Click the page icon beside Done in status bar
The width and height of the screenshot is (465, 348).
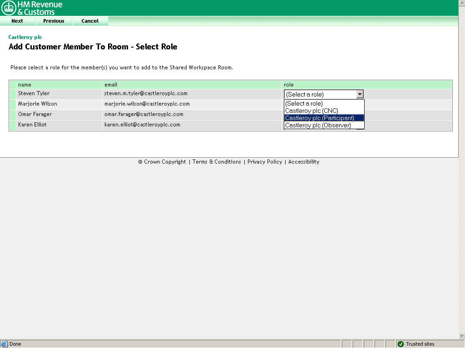click(x=4, y=344)
